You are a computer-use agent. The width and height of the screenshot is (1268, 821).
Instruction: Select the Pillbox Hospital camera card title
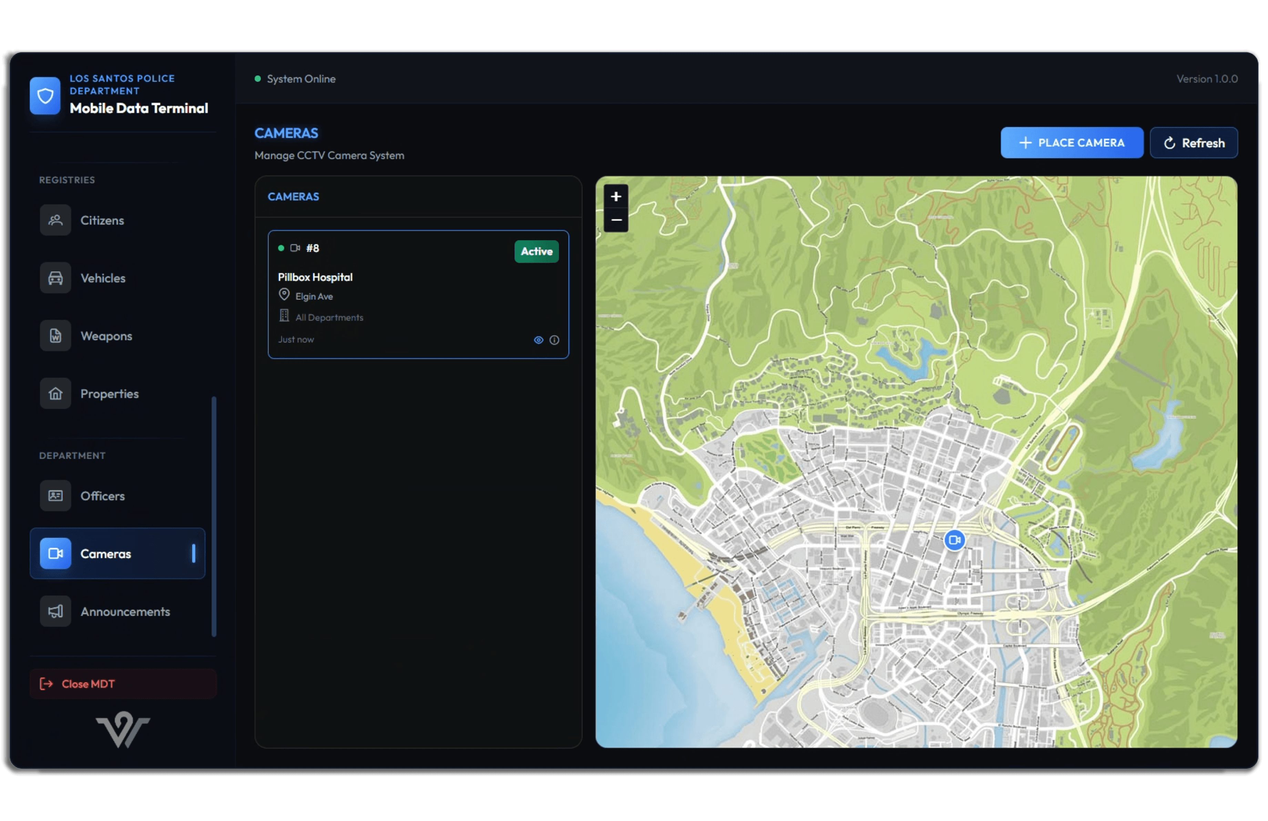click(315, 277)
